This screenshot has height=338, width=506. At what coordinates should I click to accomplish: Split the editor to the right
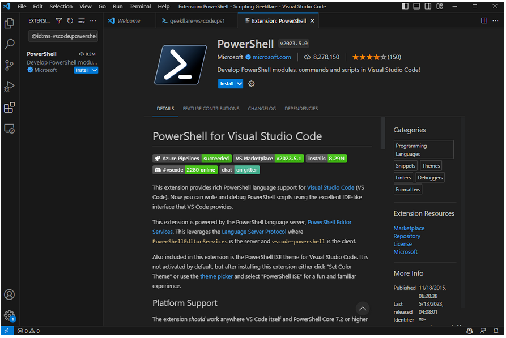pyautogui.click(x=484, y=20)
